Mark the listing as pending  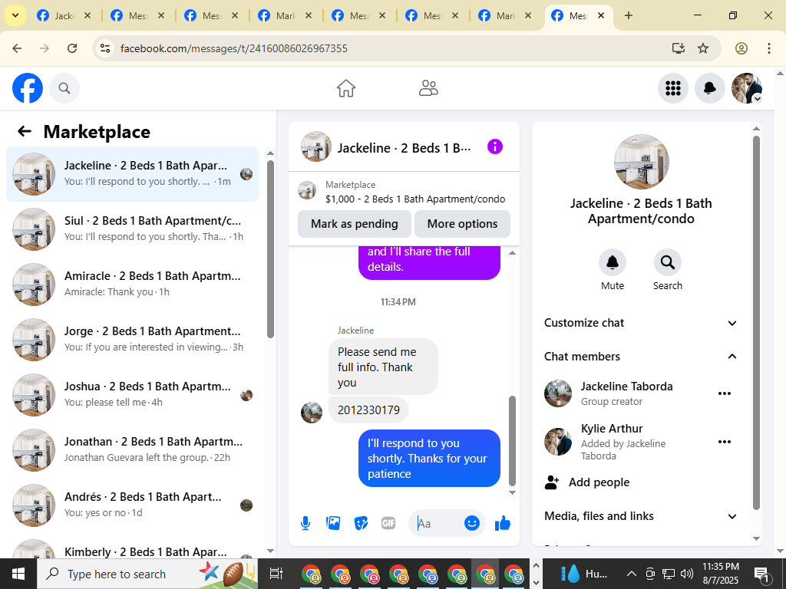point(355,224)
